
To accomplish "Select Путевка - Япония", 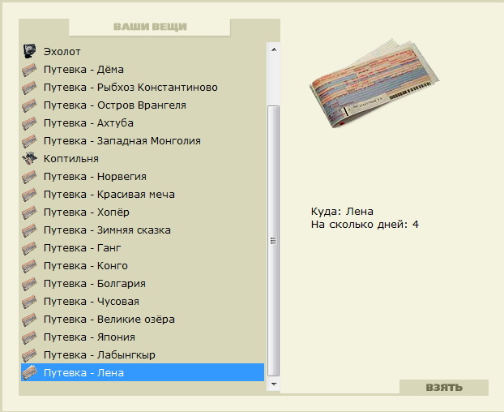I will click(x=143, y=337).
